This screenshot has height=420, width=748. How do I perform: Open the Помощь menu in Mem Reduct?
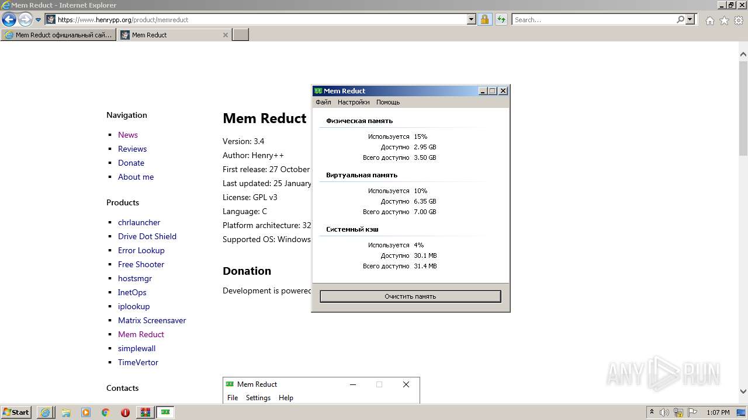(388, 102)
